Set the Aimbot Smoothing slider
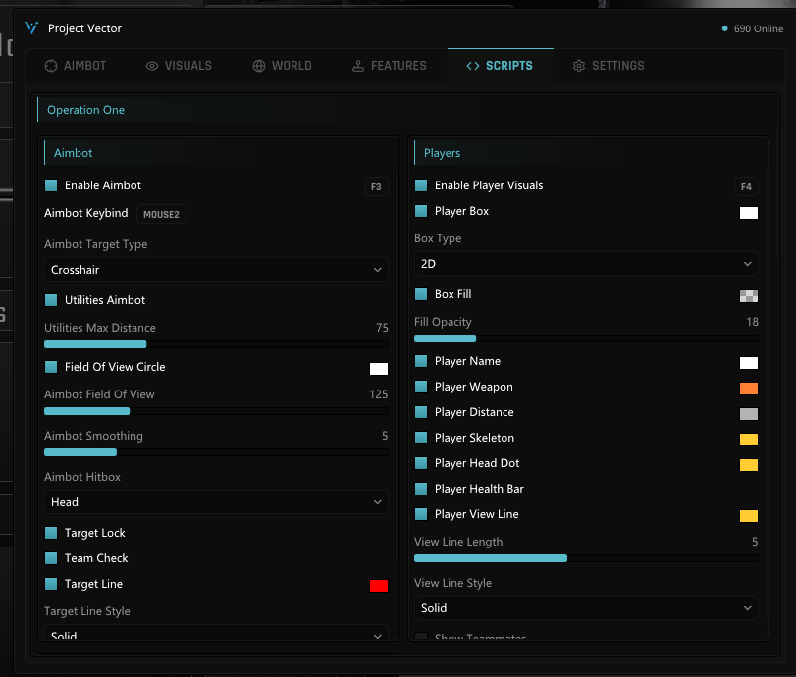Screen dimensions: 796x677 pyautogui.click(x=216, y=452)
